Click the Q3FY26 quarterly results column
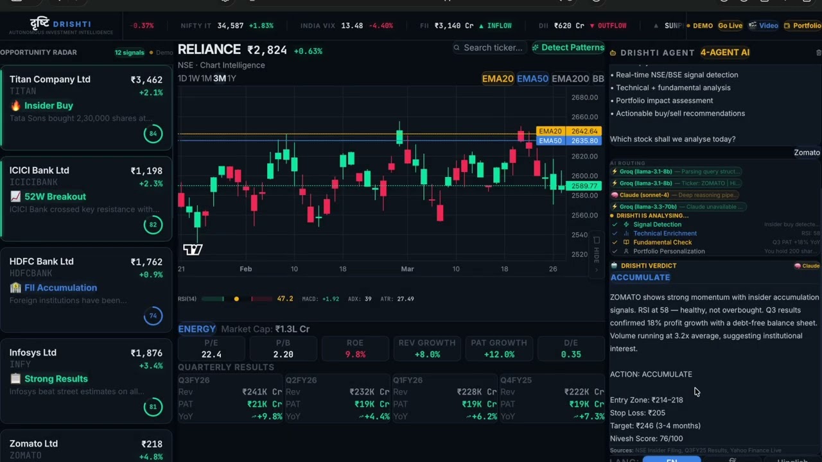 click(x=231, y=398)
